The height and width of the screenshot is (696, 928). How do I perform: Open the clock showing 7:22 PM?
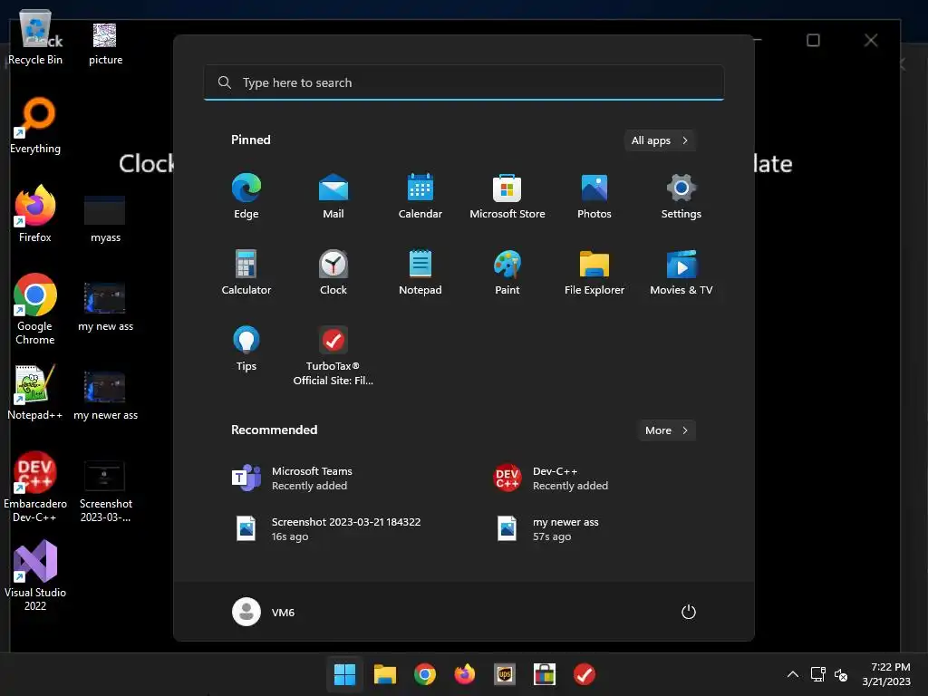pos(886,674)
